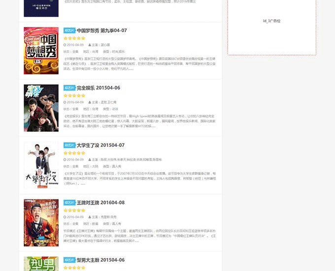
Task: Click the description paragraph of 完全娱乐
Action: pyautogui.click(x=139, y=121)
